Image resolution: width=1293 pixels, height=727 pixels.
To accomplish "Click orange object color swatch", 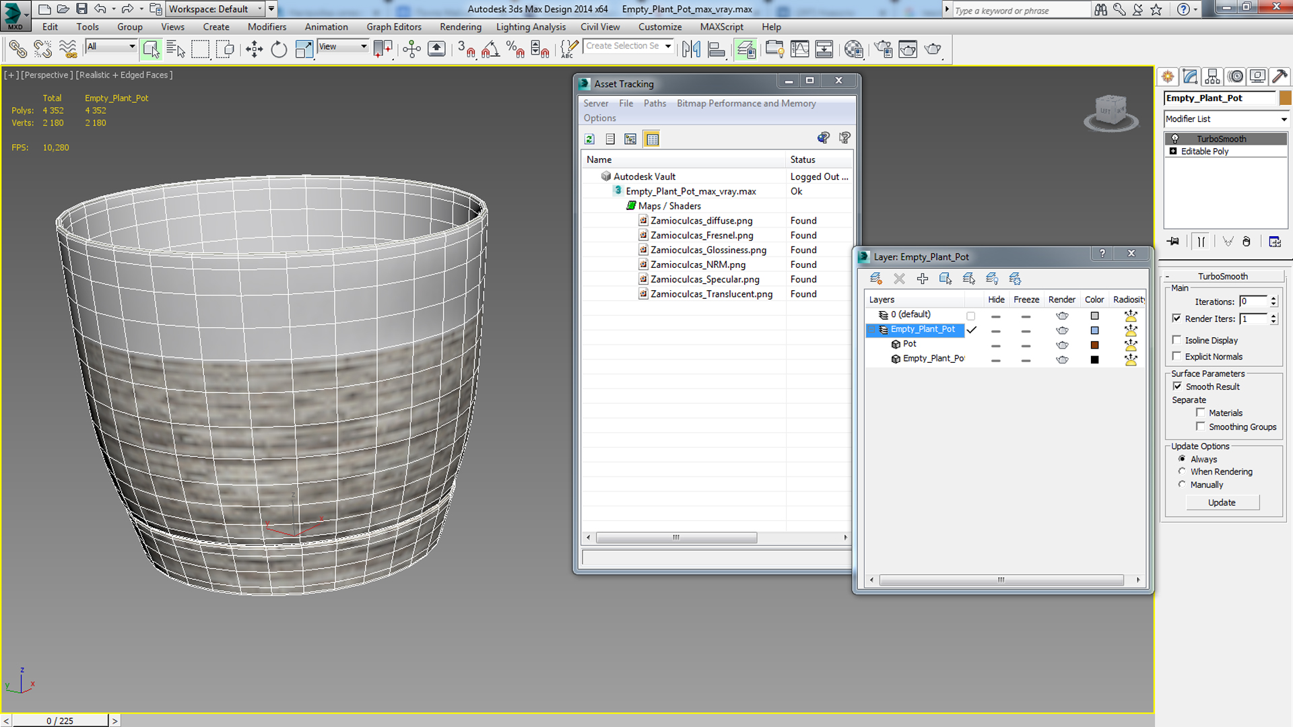I will coord(1285,98).
